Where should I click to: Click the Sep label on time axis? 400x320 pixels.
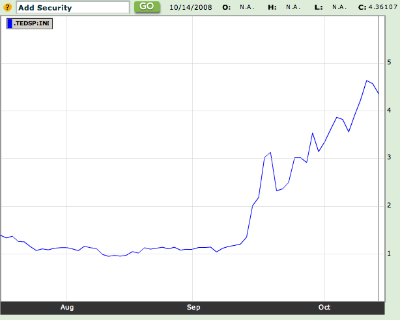[x=193, y=307]
